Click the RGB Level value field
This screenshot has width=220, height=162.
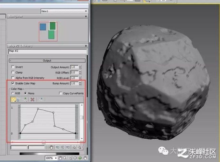[x=74, y=78]
